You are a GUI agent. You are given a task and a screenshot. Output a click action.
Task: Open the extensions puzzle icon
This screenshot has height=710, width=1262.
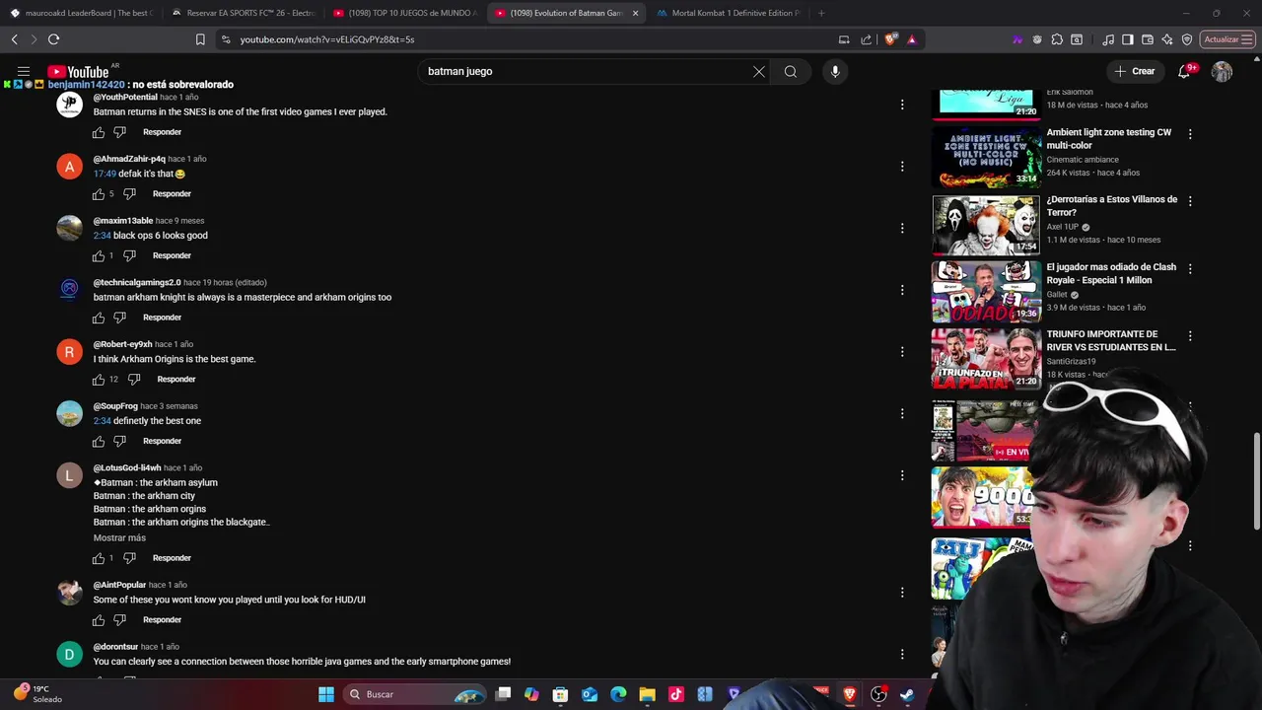click(x=1057, y=39)
